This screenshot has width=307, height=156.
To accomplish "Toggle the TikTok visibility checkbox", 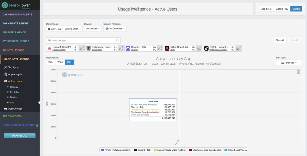I will click(238, 50).
